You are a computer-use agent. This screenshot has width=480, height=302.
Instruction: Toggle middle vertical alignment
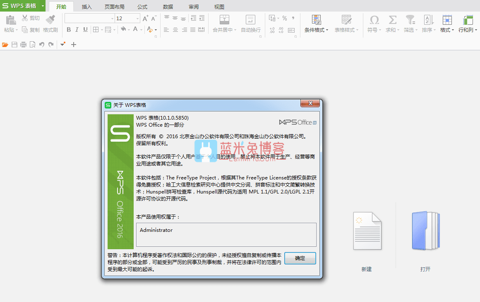(175, 18)
